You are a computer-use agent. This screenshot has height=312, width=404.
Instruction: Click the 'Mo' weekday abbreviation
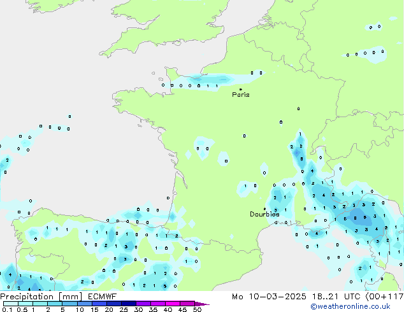(x=237, y=297)
